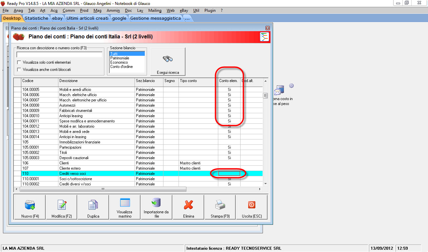Screen dimensions: 428x252
Task: Click the red X Elimina icon
Action: [188, 205]
